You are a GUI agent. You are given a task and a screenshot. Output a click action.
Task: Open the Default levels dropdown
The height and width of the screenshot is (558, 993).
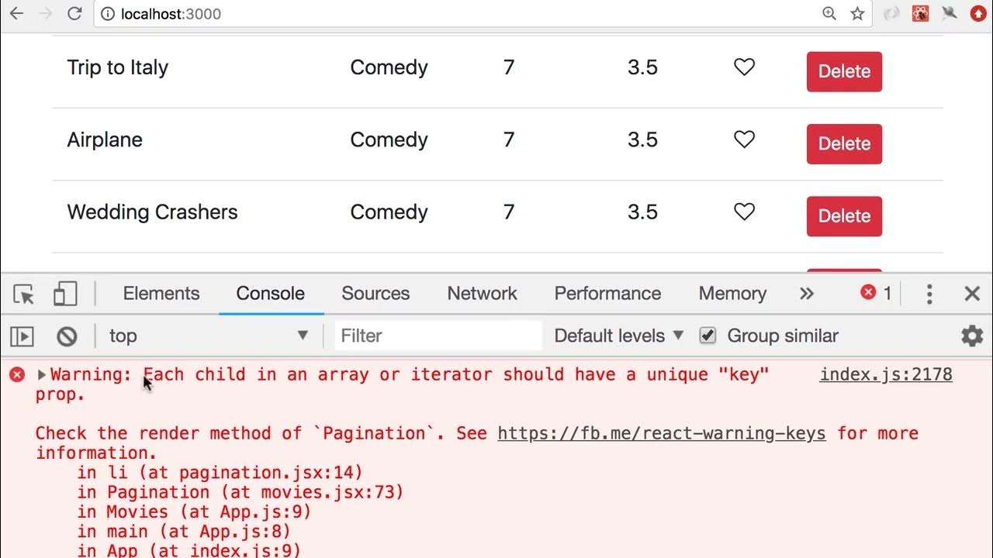[618, 336]
